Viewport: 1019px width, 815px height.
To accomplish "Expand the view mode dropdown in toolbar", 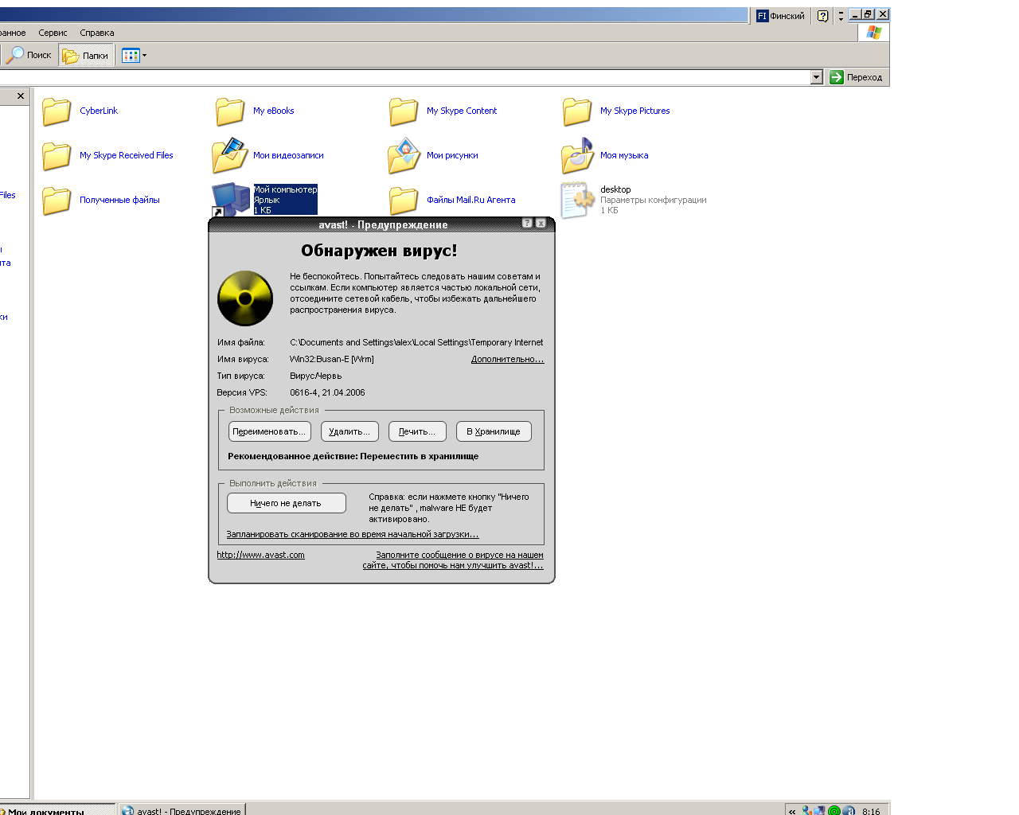I will [x=144, y=56].
